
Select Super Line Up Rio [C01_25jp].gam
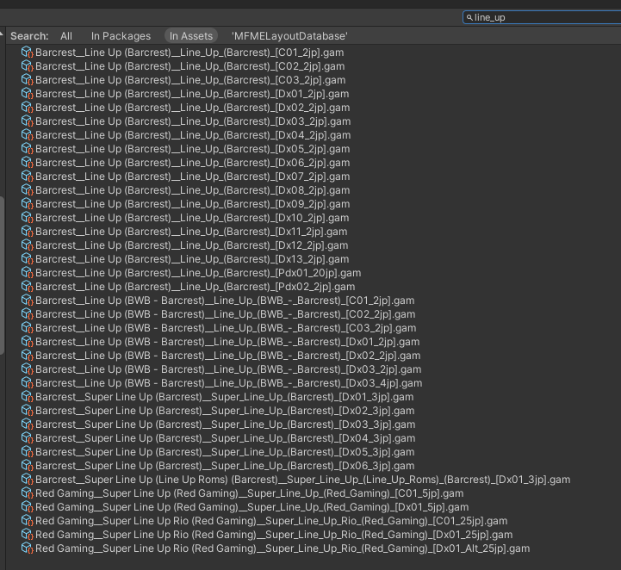271,521
